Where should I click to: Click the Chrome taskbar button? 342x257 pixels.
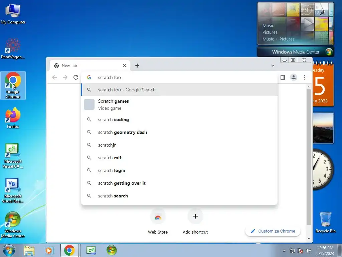pyautogui.click(x=69, y=250)
